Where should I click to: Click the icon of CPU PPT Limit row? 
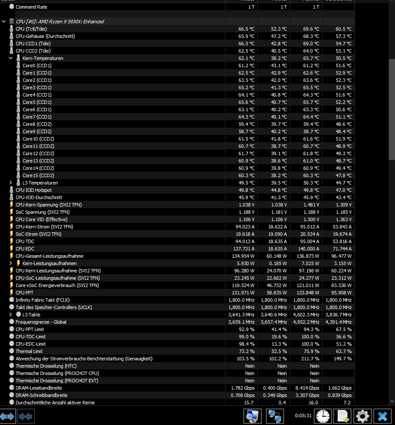click(x=11, y=329)
